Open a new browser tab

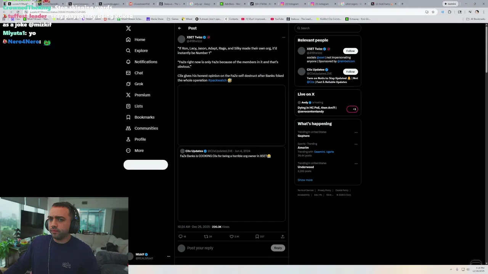[402, 4]
